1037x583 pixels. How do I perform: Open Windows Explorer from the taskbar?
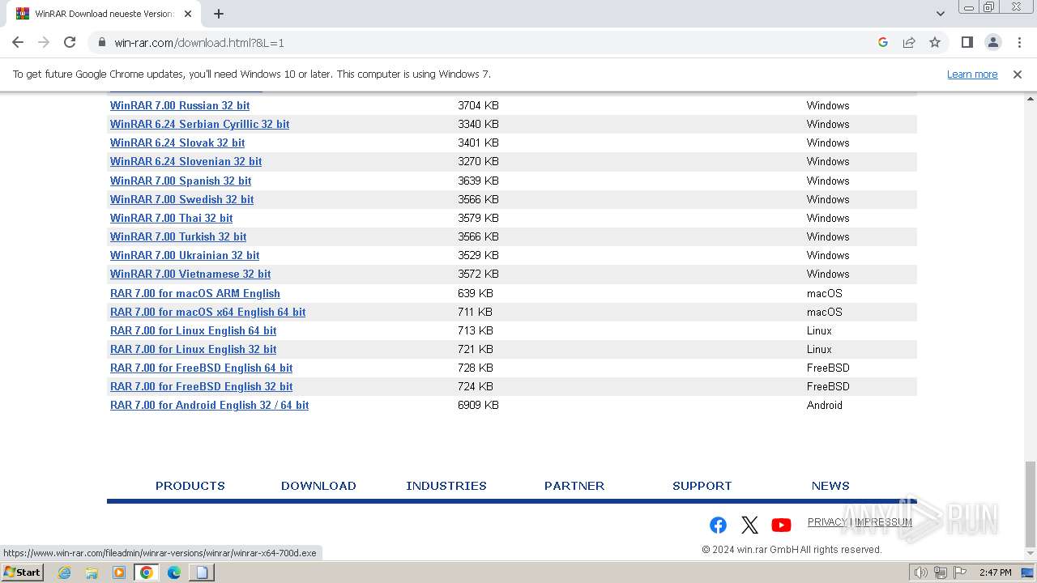pyautogui.click(x=92, y=572)
